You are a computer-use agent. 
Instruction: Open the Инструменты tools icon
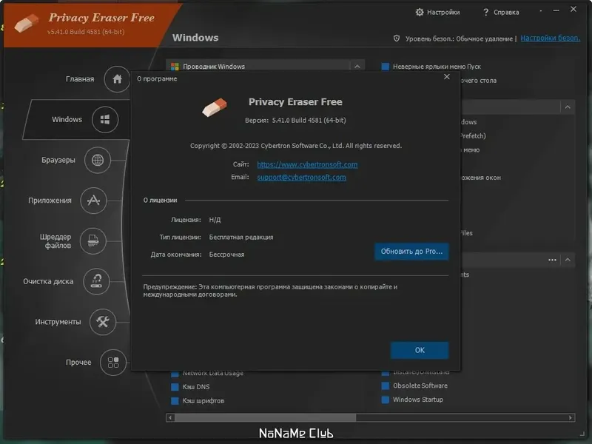coord(103,322)
